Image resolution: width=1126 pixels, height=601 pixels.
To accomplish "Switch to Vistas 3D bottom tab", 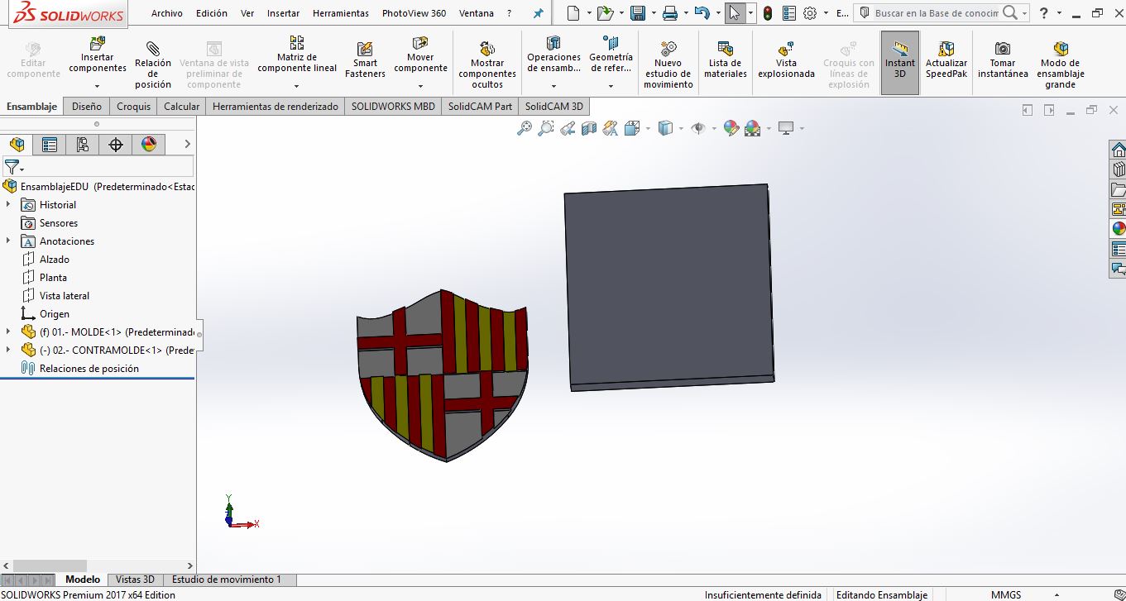I will coord(135,580).
